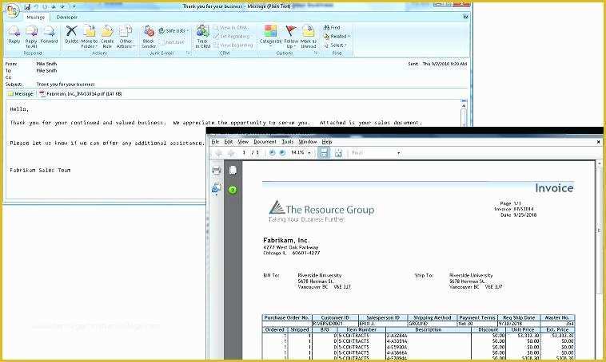
Task: Open Options group dialog launcher
Action: [x=315, y=53]
